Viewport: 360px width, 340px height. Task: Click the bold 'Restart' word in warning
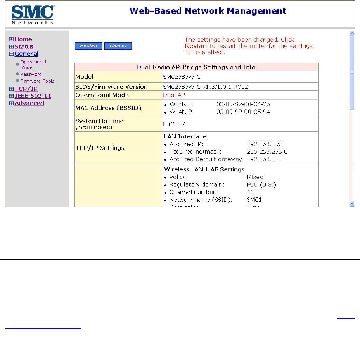pyautogui.click(x=196, y=46)
